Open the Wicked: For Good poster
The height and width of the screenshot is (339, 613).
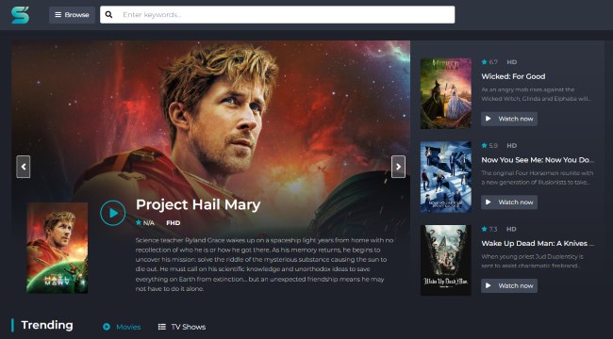tap(446, 93)
